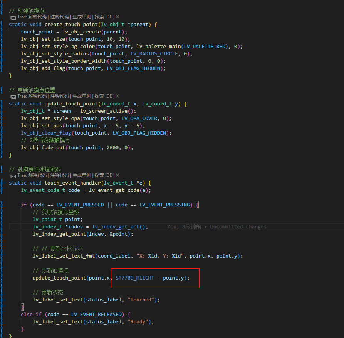This screenshot has width=344, height=338.
Task: Click the comment 2秒后隐藏触摸点
Action: [x=45, y=140]
